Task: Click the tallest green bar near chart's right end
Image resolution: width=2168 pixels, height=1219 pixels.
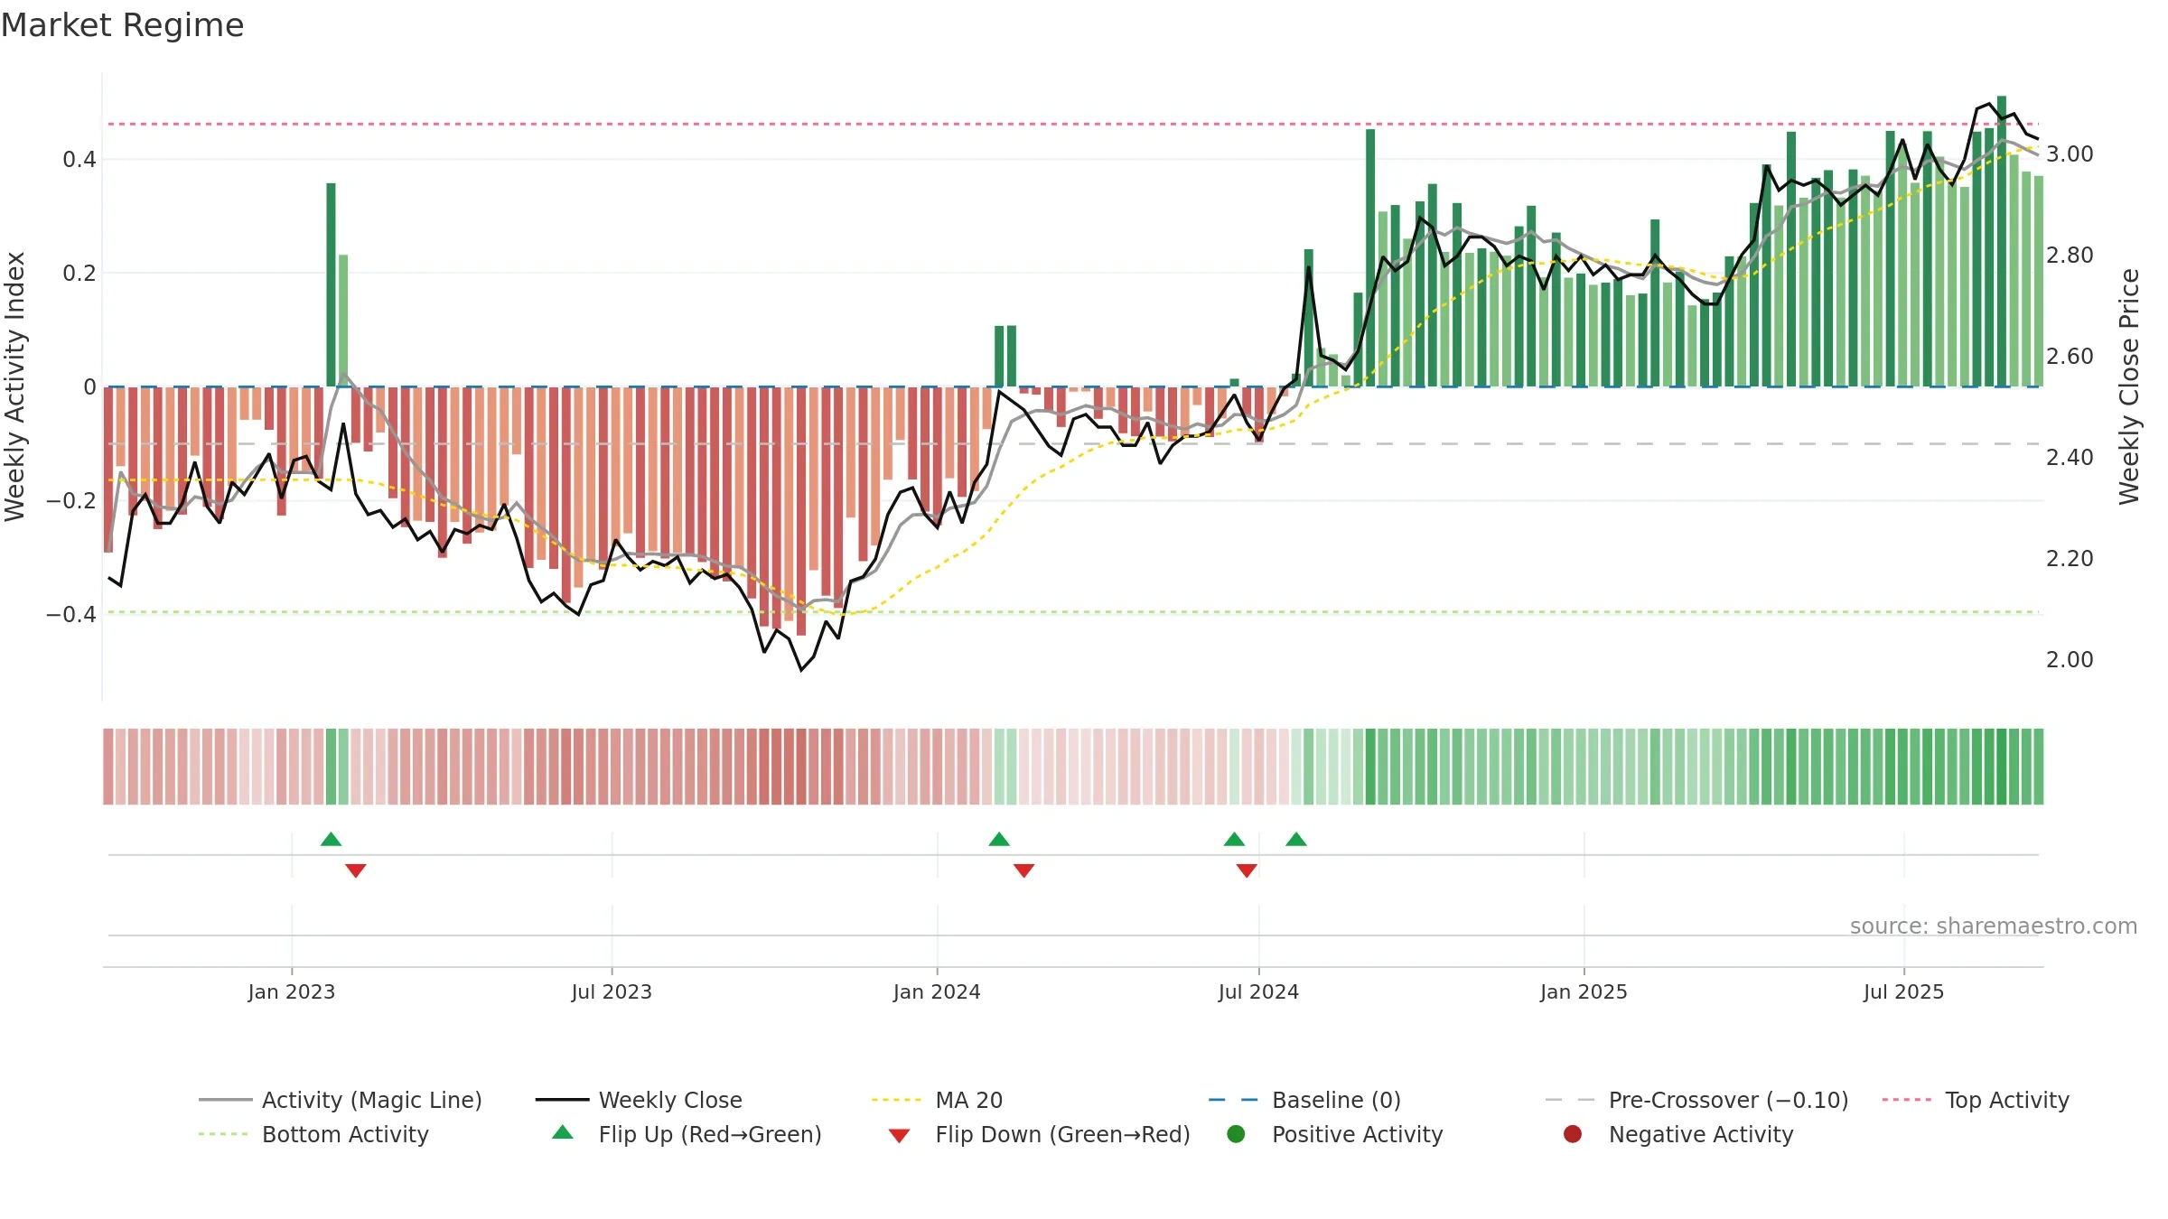Action: [x=2002, y=241]
